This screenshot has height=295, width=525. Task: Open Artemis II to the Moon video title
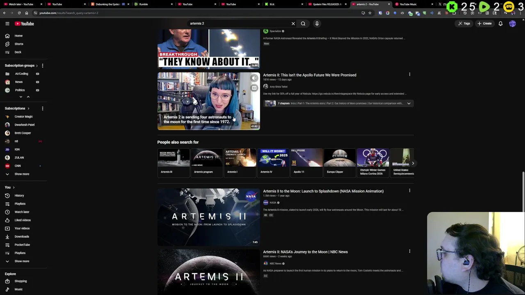(323, 191)
